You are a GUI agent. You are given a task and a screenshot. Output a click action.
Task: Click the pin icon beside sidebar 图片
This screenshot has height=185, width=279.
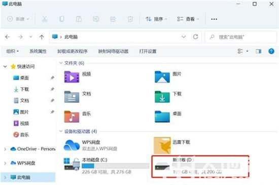(x=52, y=112)
